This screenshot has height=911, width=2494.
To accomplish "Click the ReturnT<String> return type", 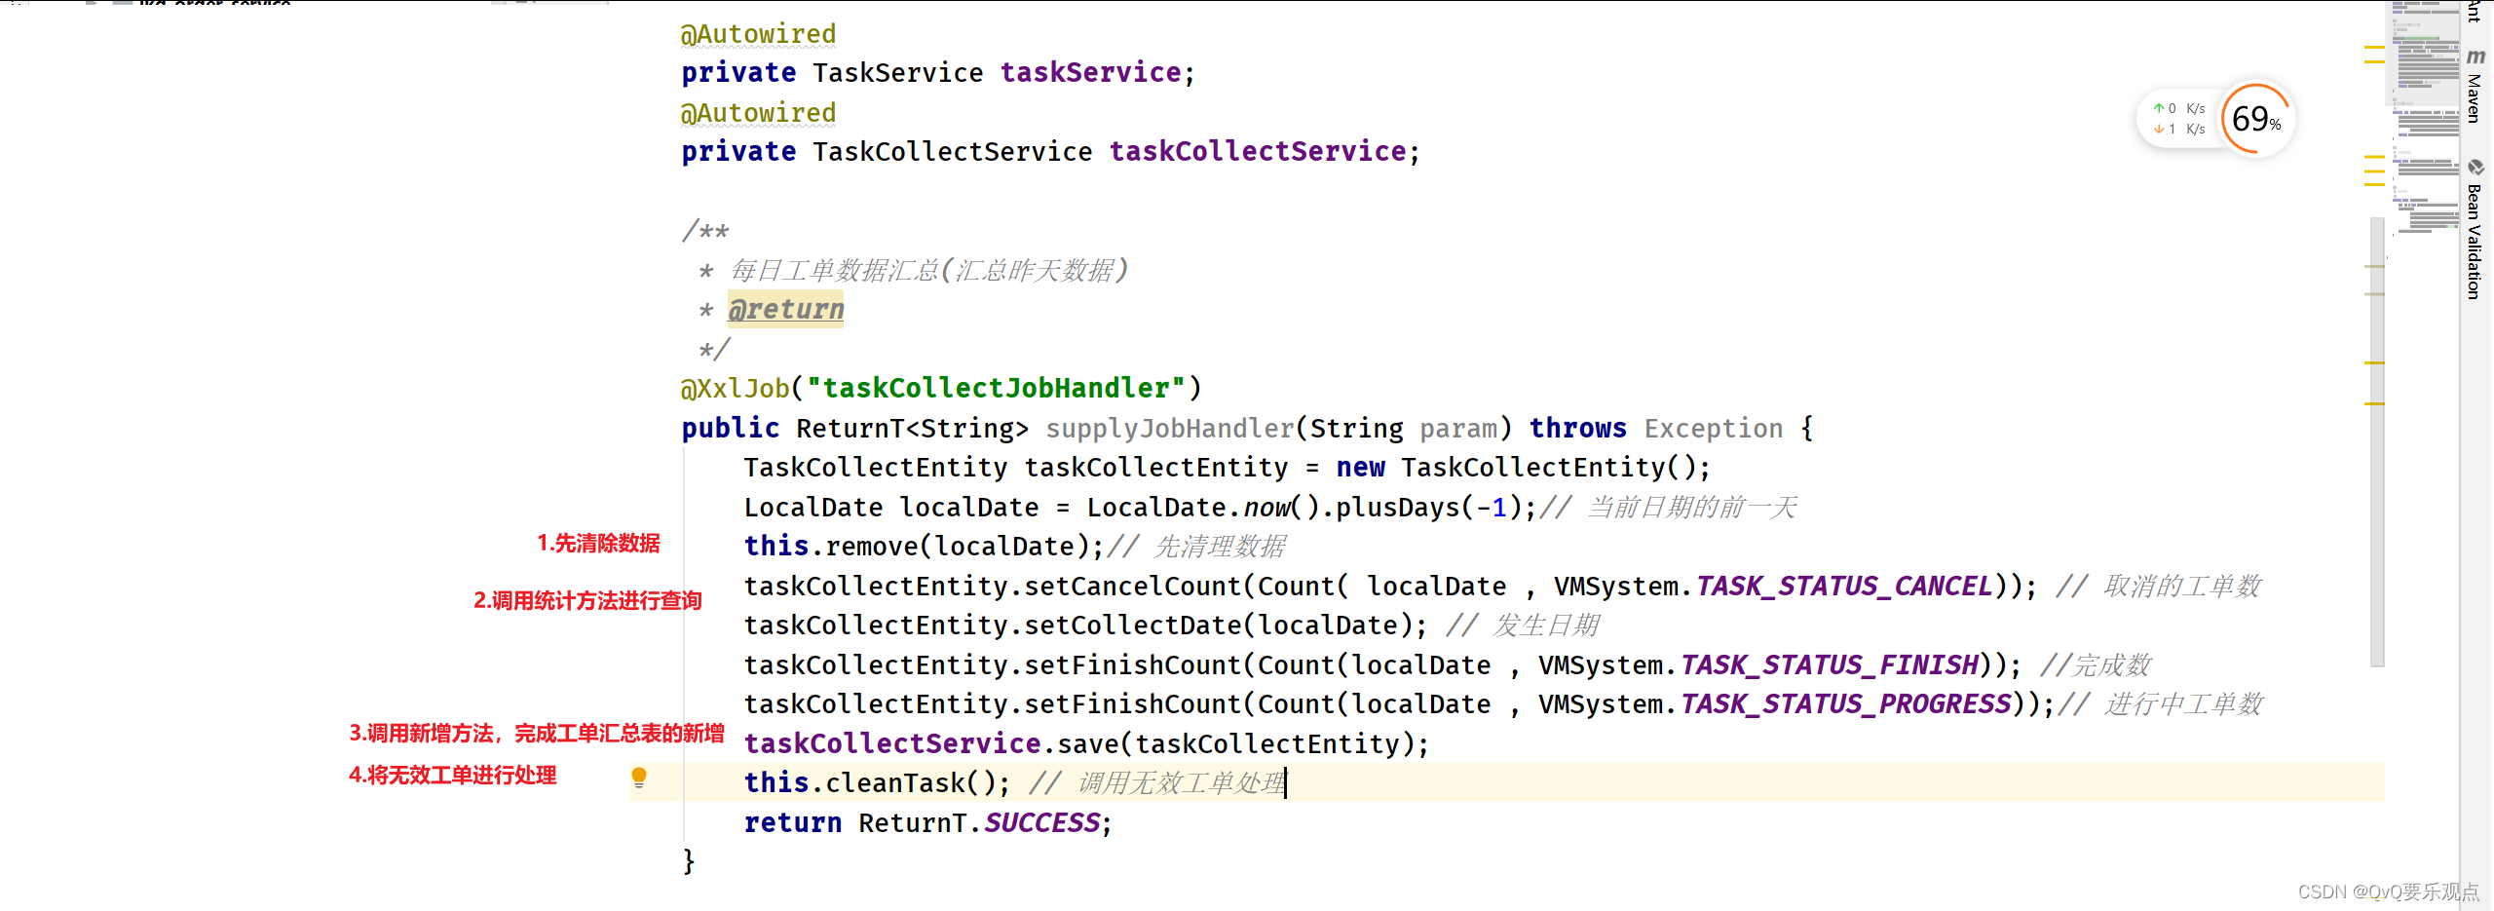I will [912, 429].
